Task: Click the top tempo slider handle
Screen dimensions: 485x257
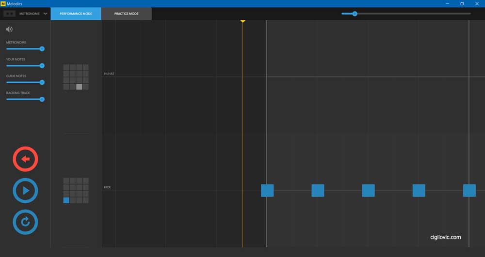Action: 355,14
